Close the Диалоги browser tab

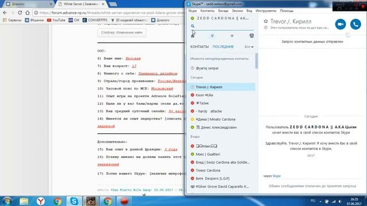click(x=51, y=4)
